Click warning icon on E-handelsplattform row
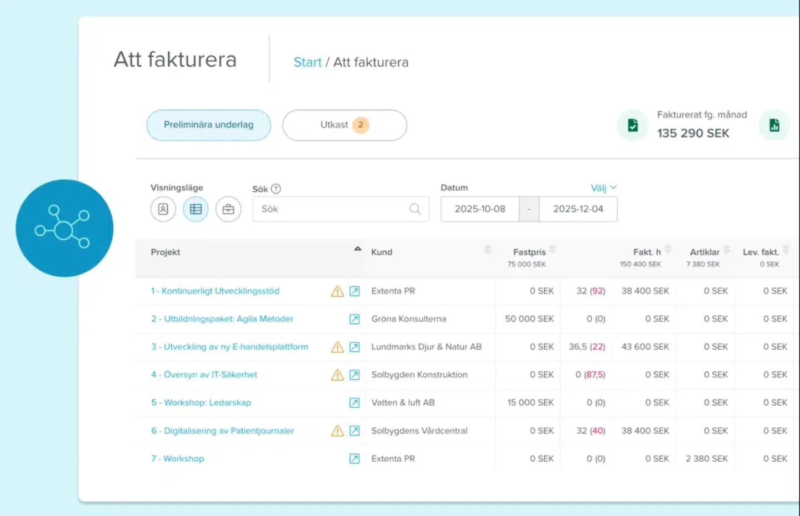The height and width of the screenshot is (516, 800). coord(337,347)
